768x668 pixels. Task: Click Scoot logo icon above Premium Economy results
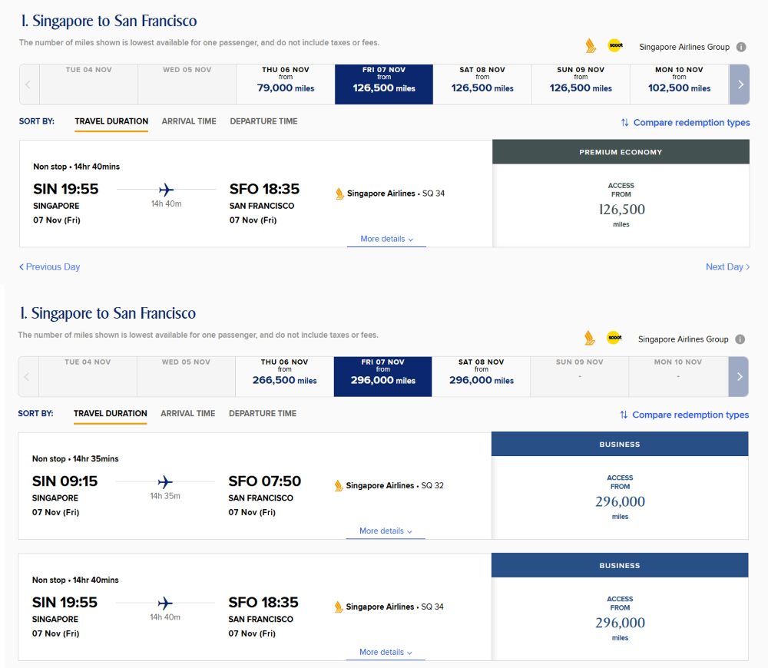615,46
